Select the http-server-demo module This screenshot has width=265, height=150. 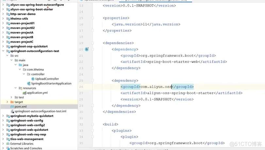[23, 14]
